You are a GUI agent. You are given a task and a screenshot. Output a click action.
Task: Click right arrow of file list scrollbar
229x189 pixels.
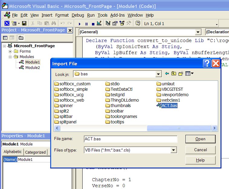point(214,128)
